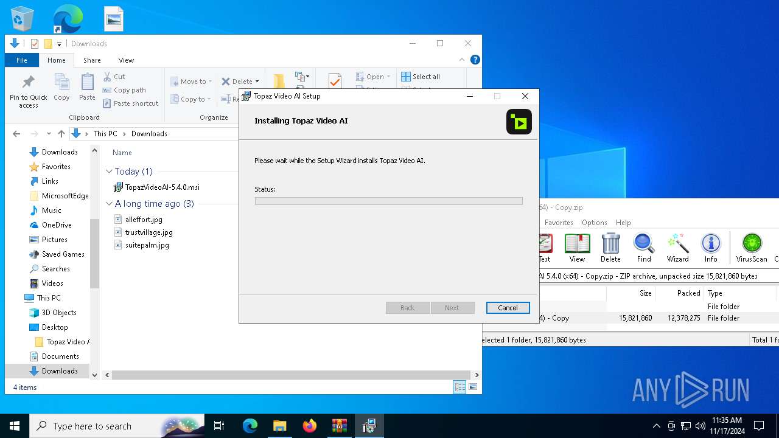Switch to the Share ribbon tab
Viewport: 779px width, 438px height.
[92, 60]
